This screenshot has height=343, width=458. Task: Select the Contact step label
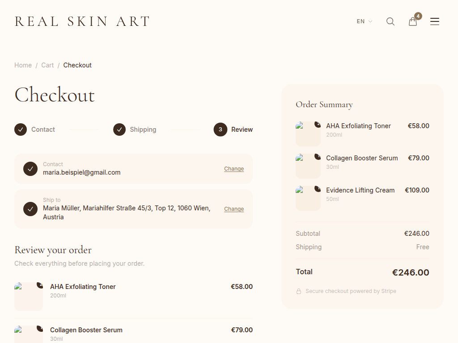pyautogui.click(x=43, y=130)
